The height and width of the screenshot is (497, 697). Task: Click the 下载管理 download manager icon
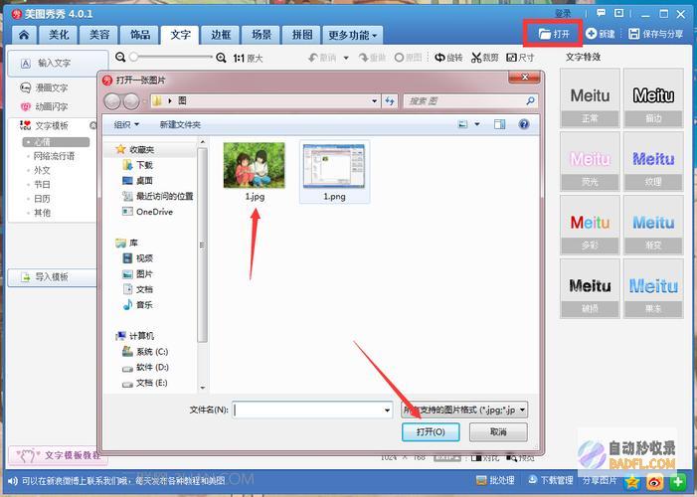point(533,480)
